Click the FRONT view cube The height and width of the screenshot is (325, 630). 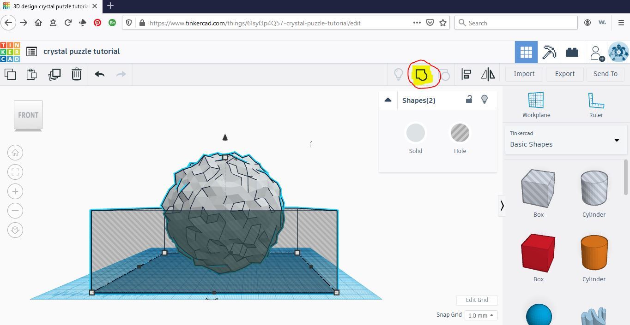click(28, 115)
